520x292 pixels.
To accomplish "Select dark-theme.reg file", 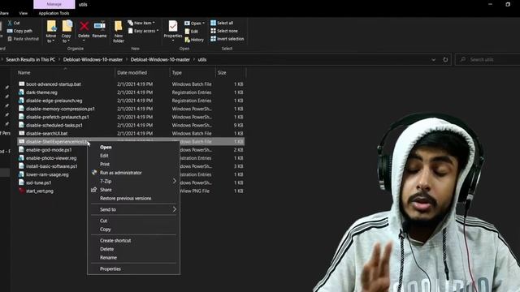I will coord(41,92).
